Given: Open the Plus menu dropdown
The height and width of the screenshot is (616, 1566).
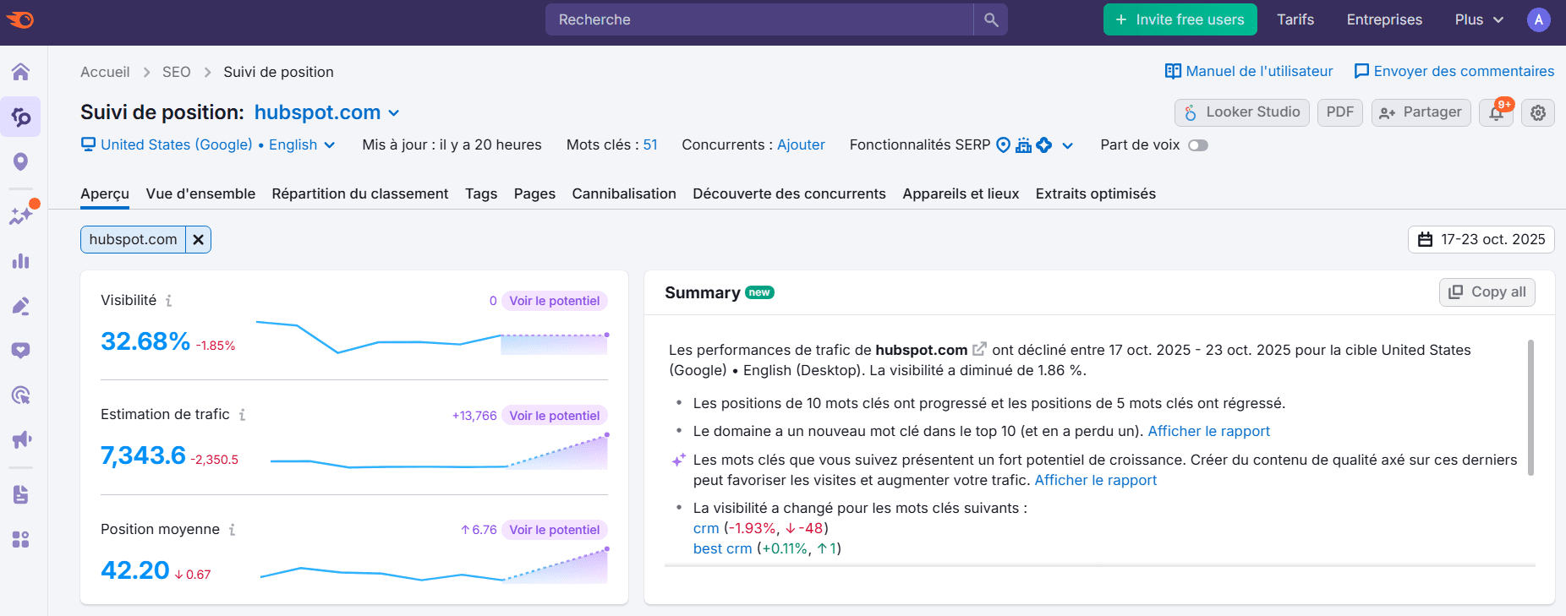Looking at the screenshot, I should (x=1479, y=19).
